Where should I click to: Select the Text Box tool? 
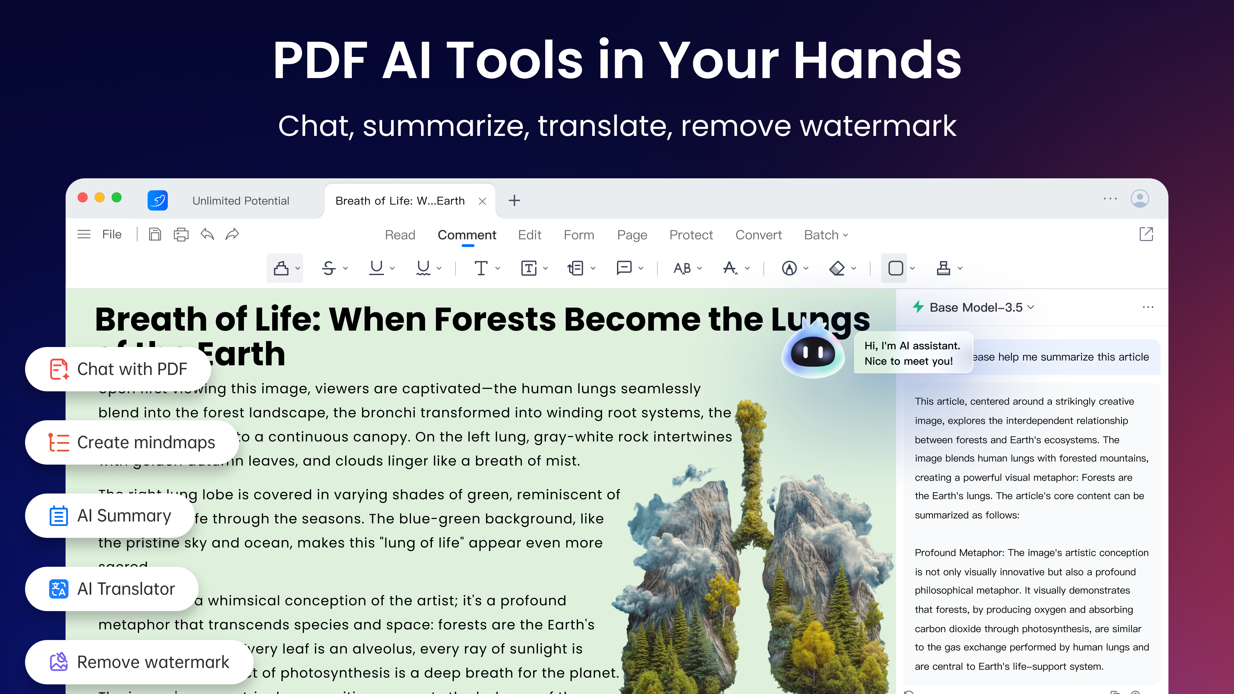(529, 268)
